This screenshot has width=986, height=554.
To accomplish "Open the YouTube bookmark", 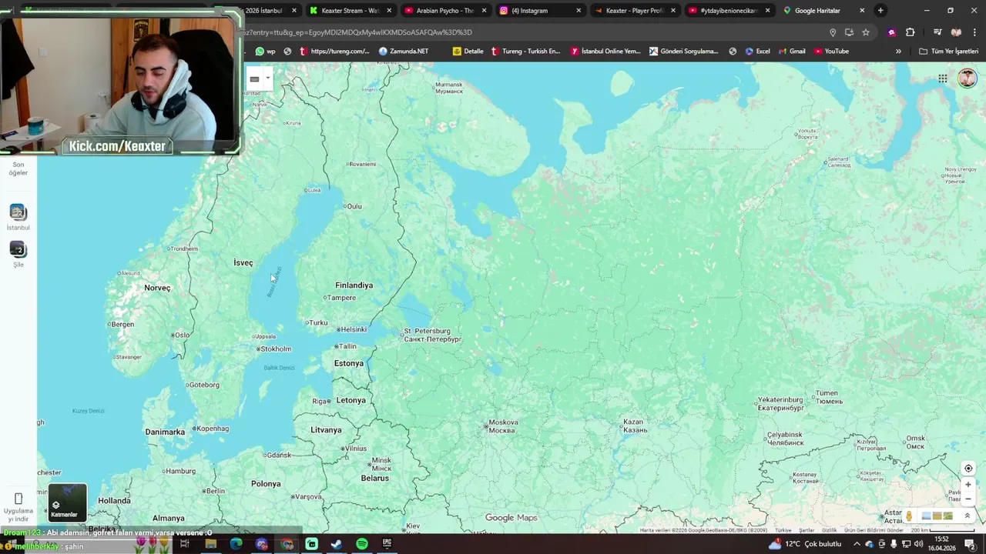I will pyautogui.click(x=832, y=52).
